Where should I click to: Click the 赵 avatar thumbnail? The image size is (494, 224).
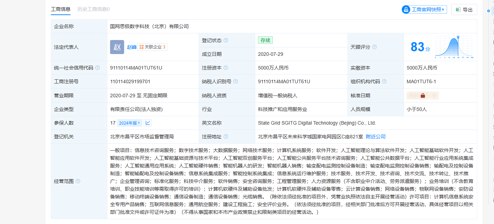pyautogui.click(x=117, y=47)
